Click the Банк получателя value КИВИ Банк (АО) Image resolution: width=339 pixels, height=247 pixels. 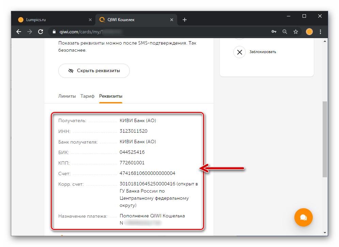tap(138, 142)
